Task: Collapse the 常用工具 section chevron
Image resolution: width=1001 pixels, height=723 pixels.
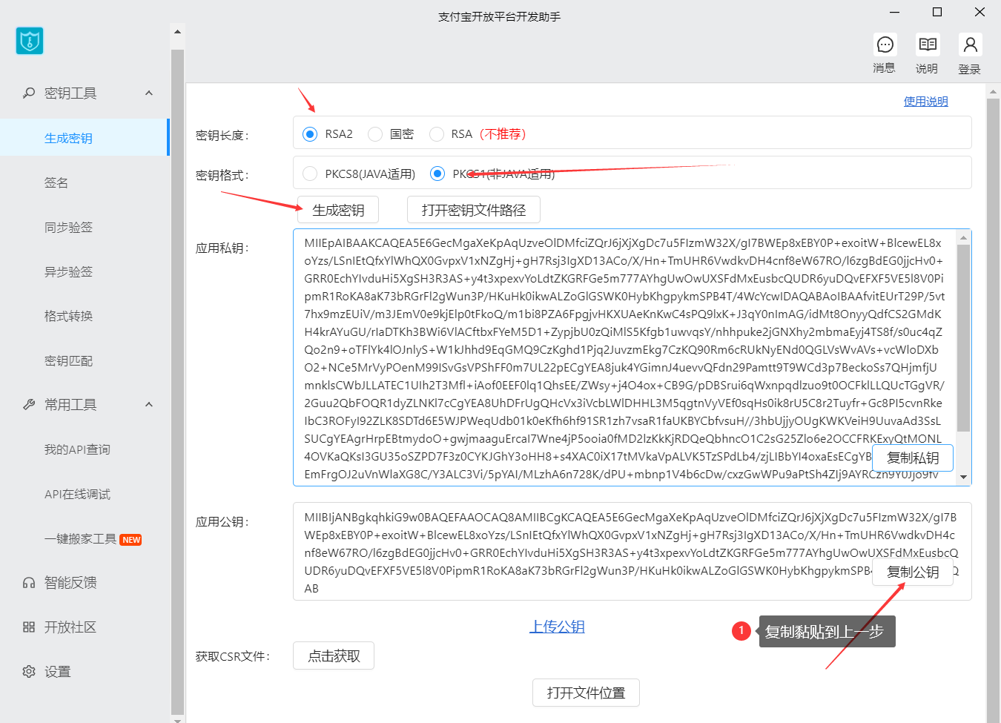Action: [x=149, y=404]
